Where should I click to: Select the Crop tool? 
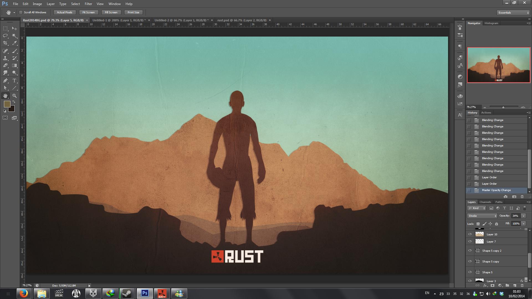[x=5, y=43]
